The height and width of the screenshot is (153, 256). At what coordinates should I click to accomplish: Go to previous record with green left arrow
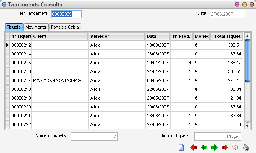tap(204, 147)
